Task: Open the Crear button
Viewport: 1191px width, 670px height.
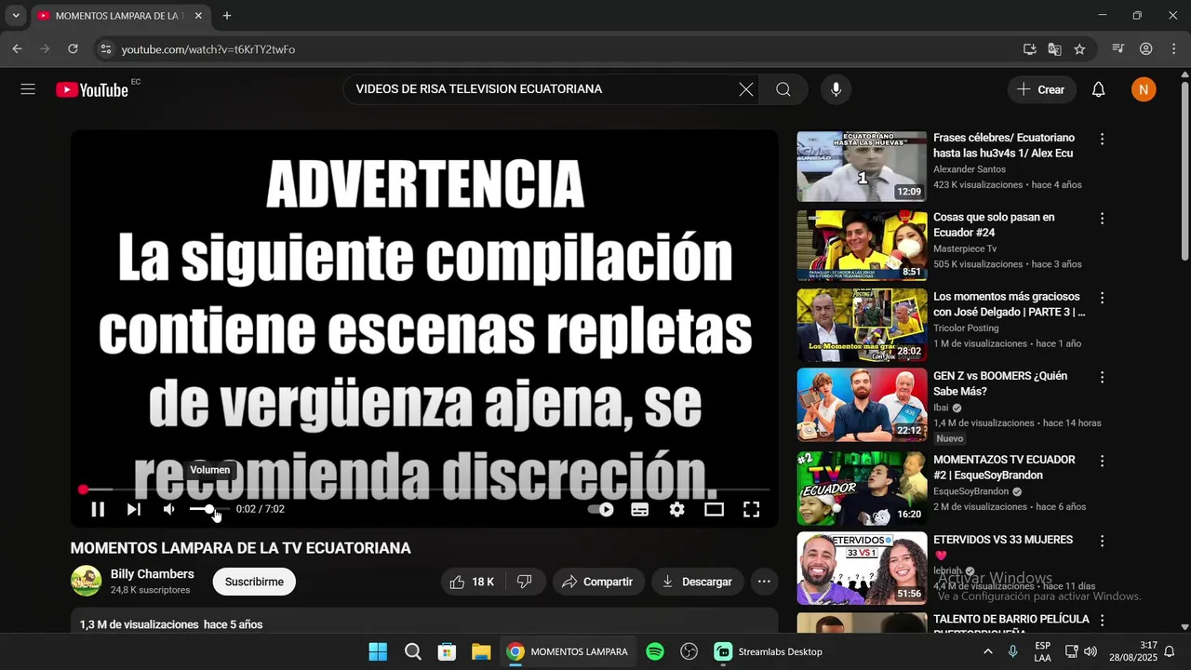Action: tap(1041, 89)
